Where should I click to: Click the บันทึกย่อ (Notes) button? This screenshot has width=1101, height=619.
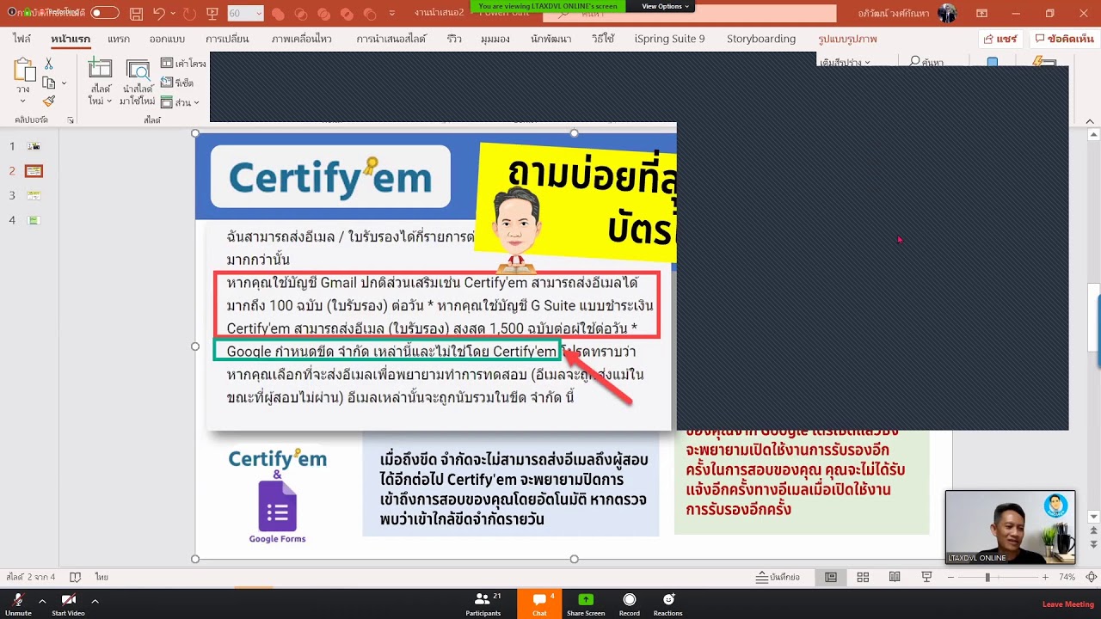(x=778, y=577)
